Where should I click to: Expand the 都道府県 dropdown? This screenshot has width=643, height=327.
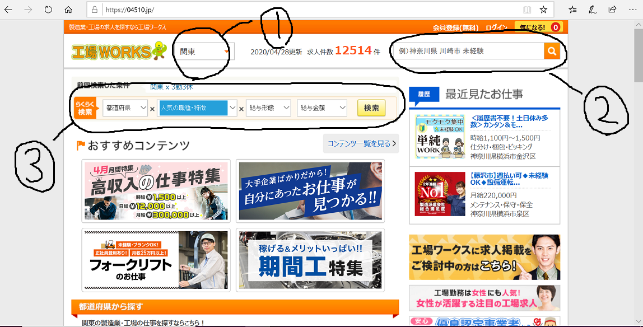click(125, 108)
